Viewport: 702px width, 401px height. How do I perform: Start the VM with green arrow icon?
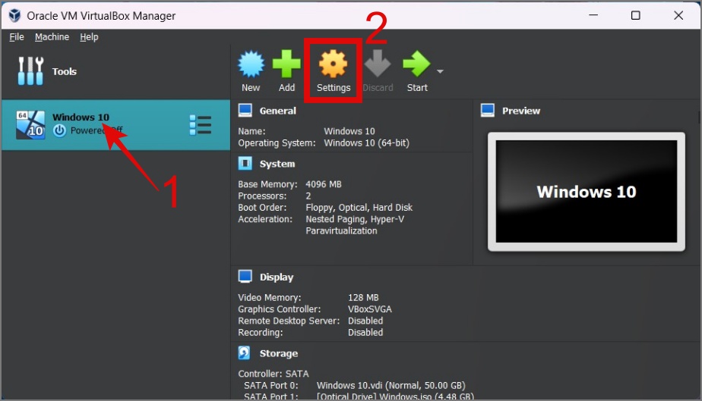(x=416, y=64)
